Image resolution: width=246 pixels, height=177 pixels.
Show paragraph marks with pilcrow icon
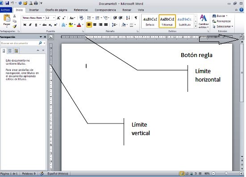click(136, 18)
